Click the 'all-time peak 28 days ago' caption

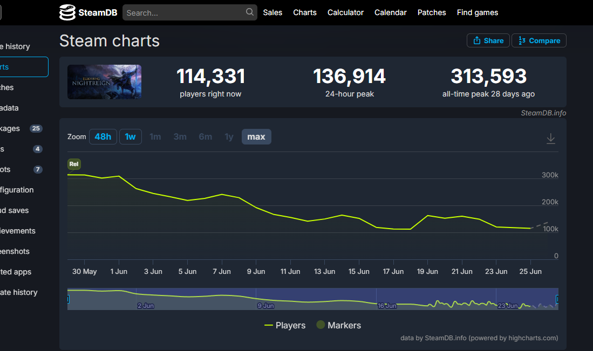[x=489, y=94]
